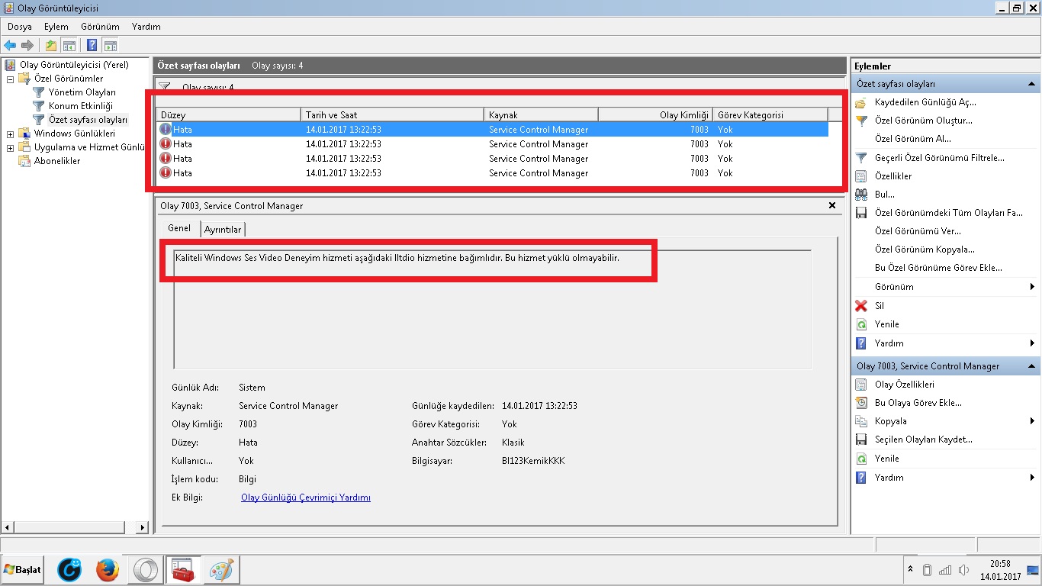Sort by the Tarih ve Saat column
The height and width of the screenshot is (586, 1042).
point(392,114)
